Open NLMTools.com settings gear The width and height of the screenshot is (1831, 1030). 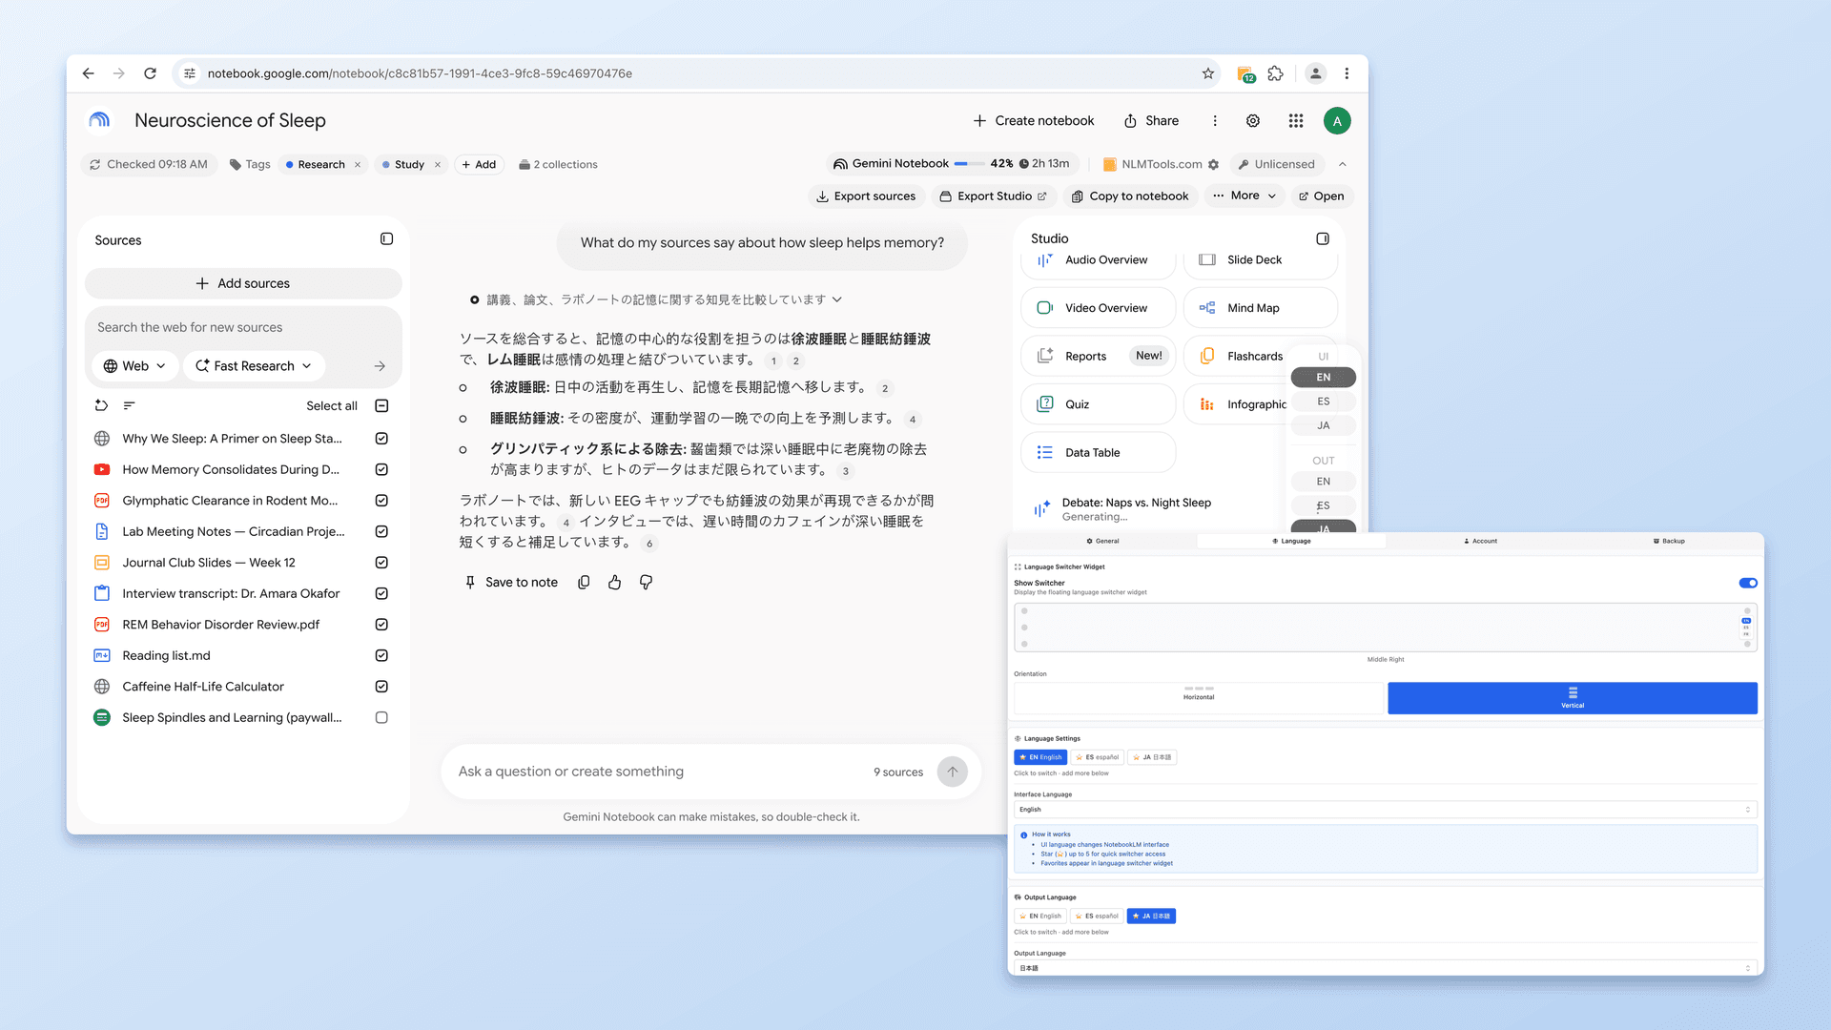point(1213,165)
